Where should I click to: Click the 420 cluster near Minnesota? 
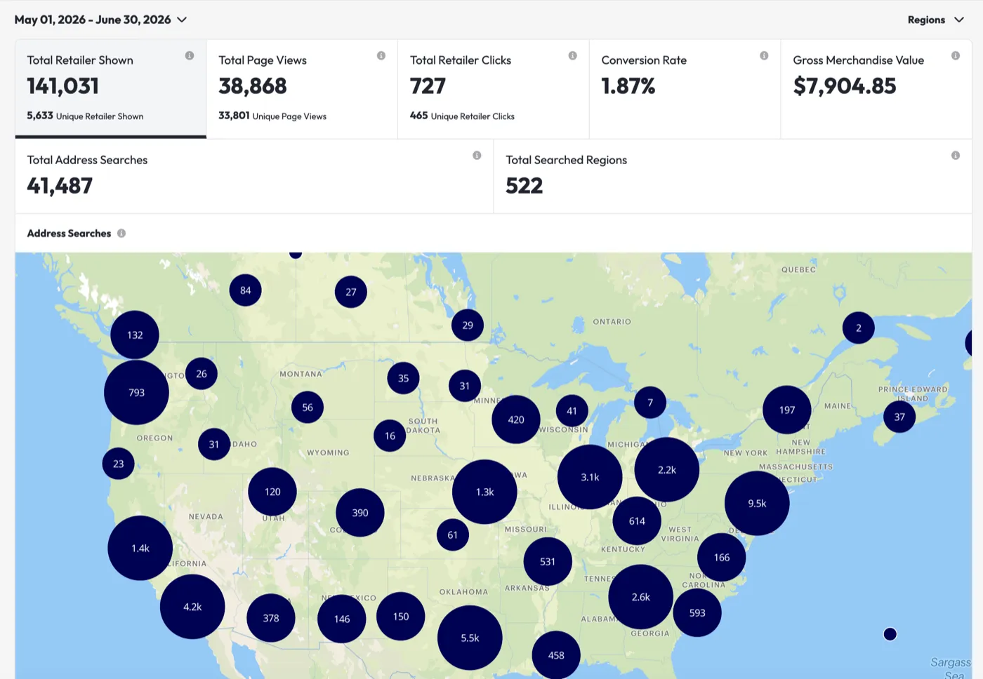516,419
